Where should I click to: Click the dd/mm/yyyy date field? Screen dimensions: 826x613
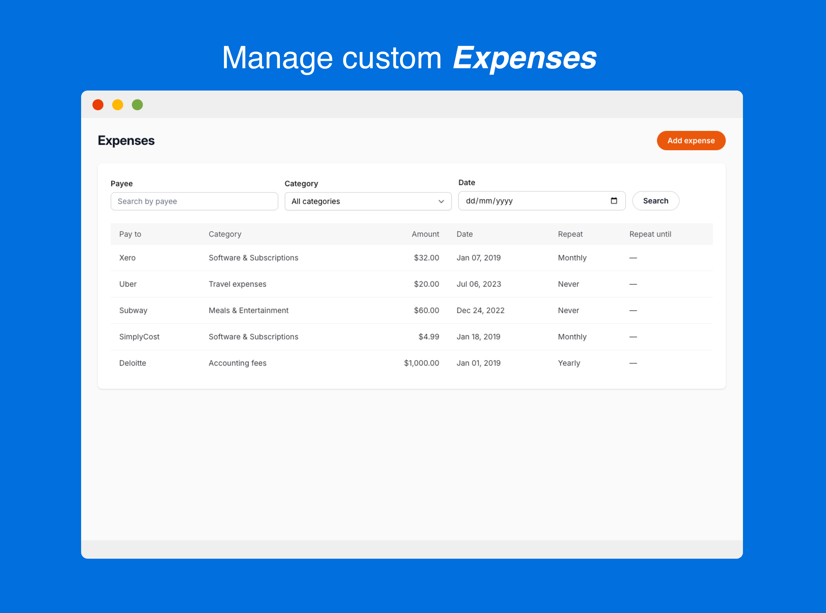tap(542, 201)
